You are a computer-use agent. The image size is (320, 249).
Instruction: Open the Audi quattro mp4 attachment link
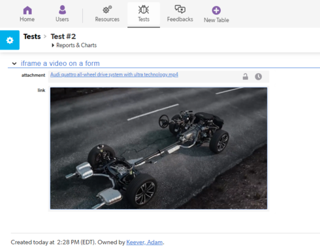114,74
